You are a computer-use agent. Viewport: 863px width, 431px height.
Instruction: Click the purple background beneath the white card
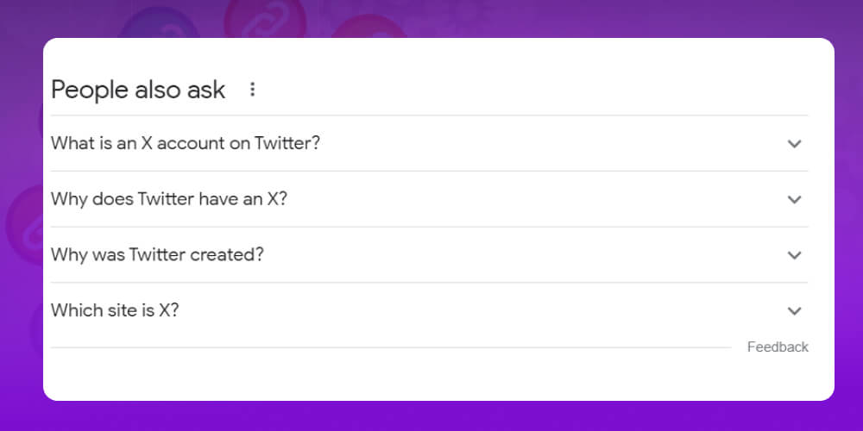click(x=431, y=416)
